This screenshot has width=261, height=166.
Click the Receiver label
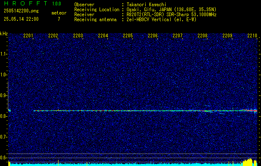84,15
